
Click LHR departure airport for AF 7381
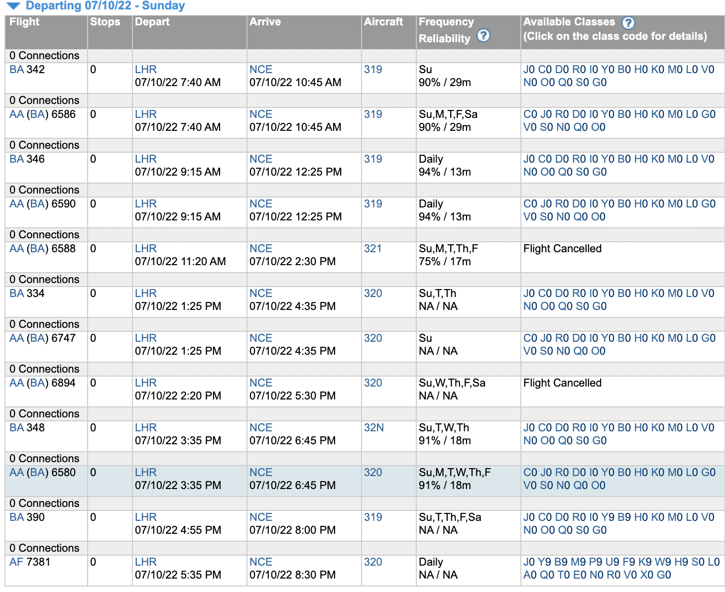[146, 562]
